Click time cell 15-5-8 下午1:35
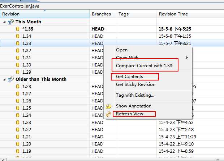The height and width of the screenshot is (161, 224). (x=175, y=36)
